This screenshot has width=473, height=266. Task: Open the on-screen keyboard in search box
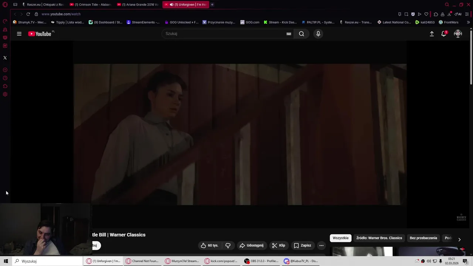point(289,34)
